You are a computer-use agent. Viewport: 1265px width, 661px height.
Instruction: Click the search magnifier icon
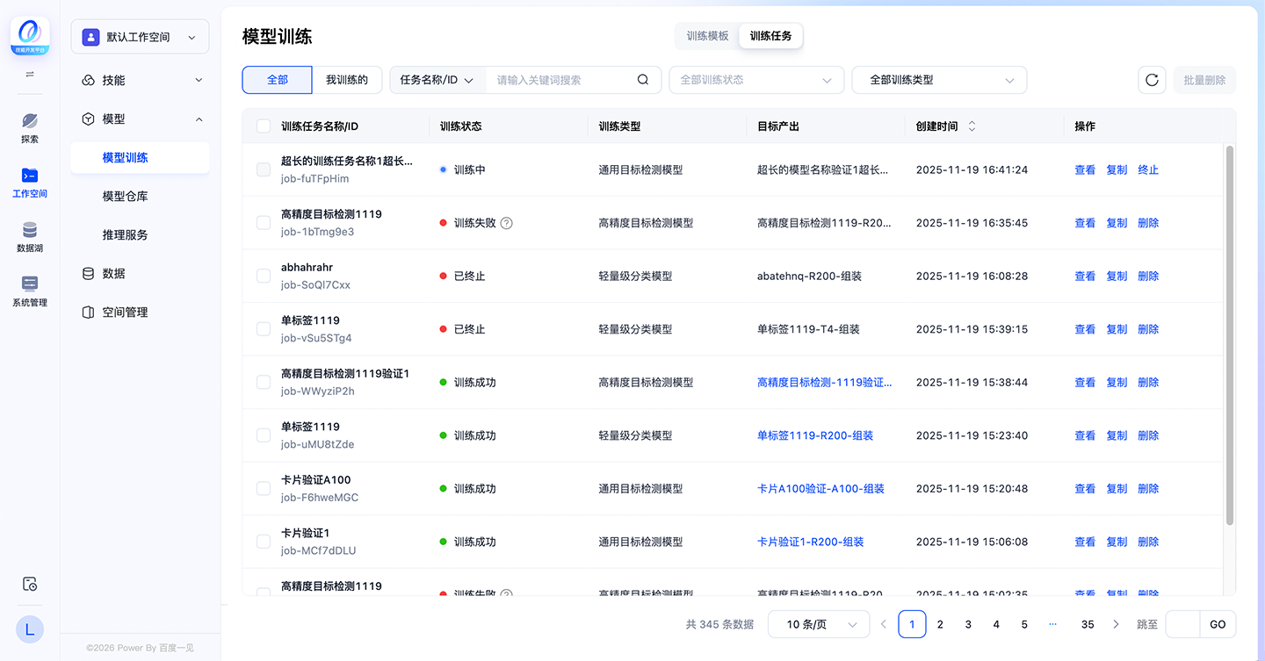[x=643, y=80]
